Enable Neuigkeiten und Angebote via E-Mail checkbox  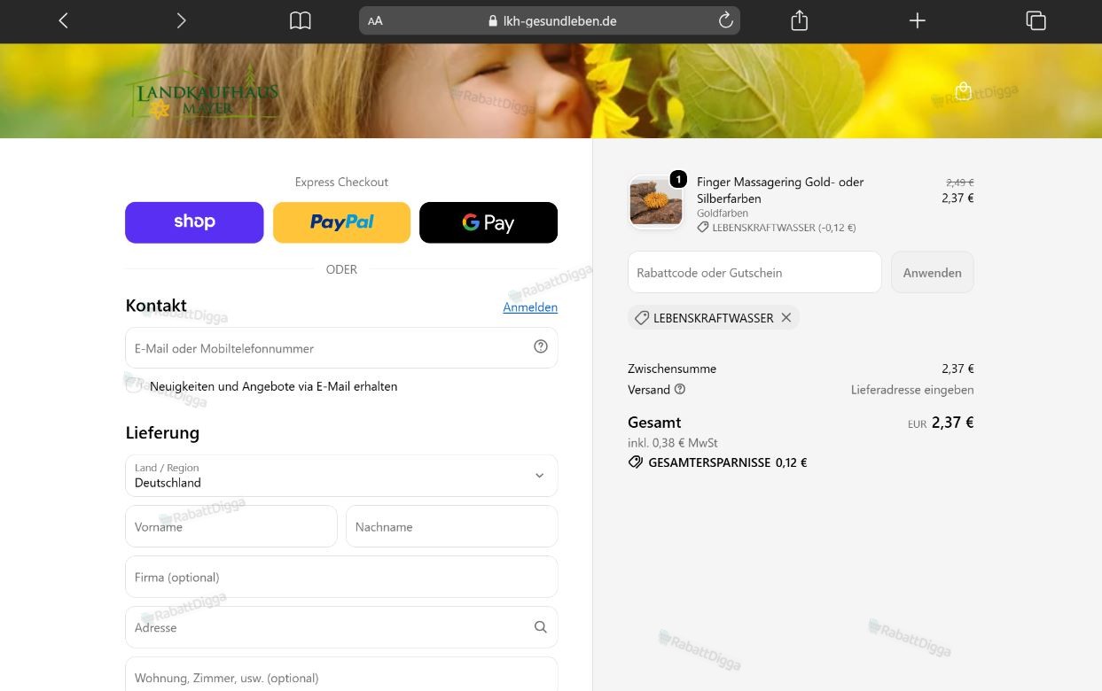[133, 386]
